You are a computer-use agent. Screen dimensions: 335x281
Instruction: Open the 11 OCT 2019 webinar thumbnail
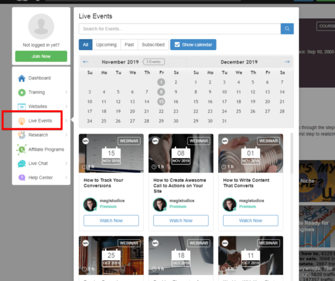[251, 255]
